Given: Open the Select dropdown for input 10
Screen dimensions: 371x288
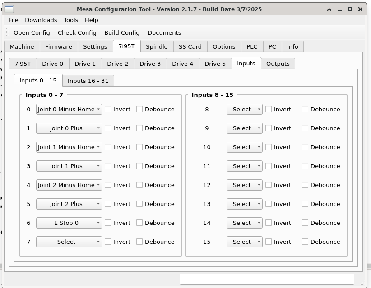Looking at the screenshot, I should click(x=245, y=147).
